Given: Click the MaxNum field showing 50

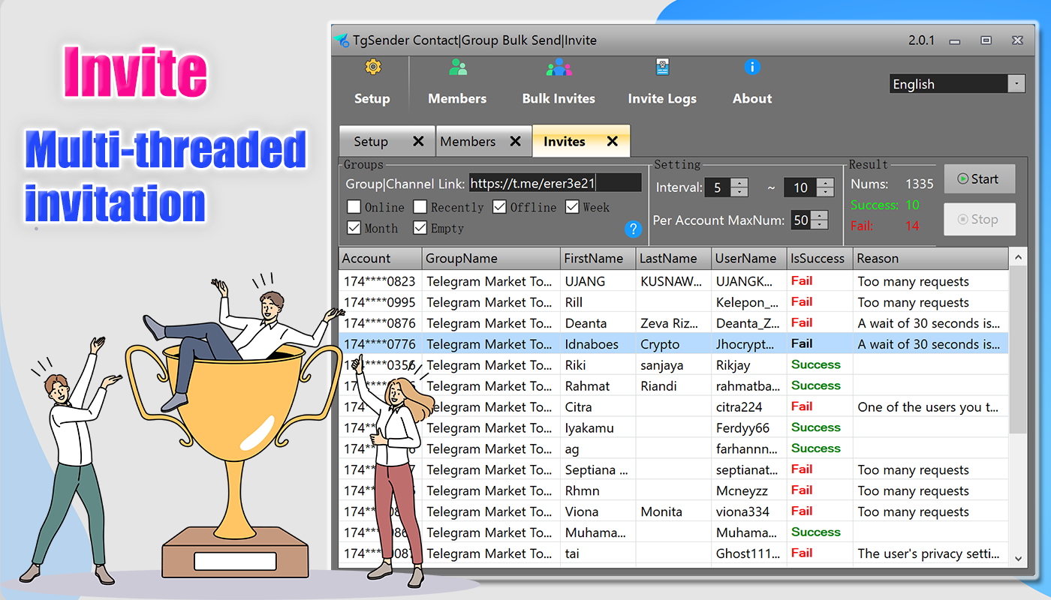Looking at the screenshot, I should [x=801, y=220].
